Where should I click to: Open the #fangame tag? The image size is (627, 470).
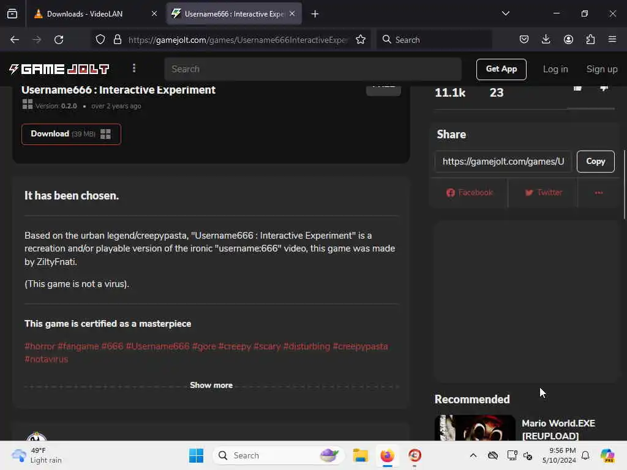point(78,346)
